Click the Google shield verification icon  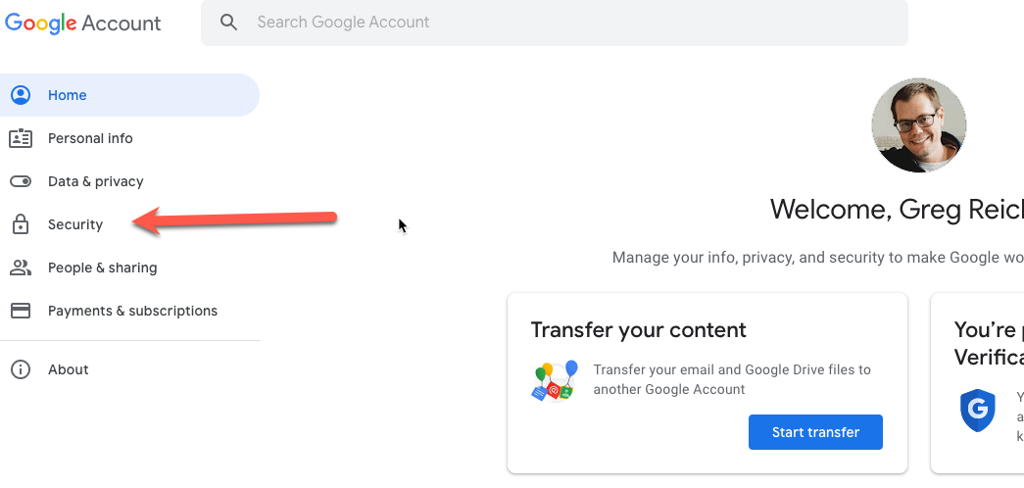pos(978,411)
